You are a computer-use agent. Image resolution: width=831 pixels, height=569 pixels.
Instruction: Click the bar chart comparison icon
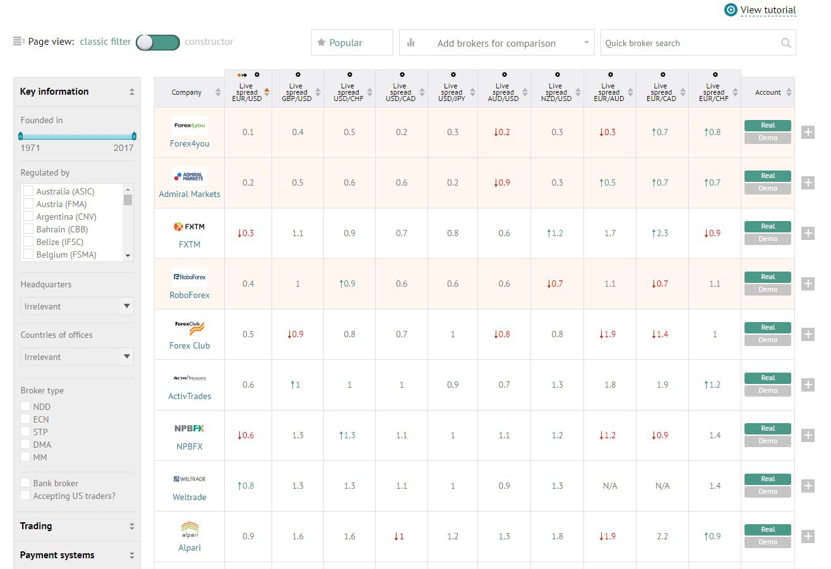click(x=411, y=43)
